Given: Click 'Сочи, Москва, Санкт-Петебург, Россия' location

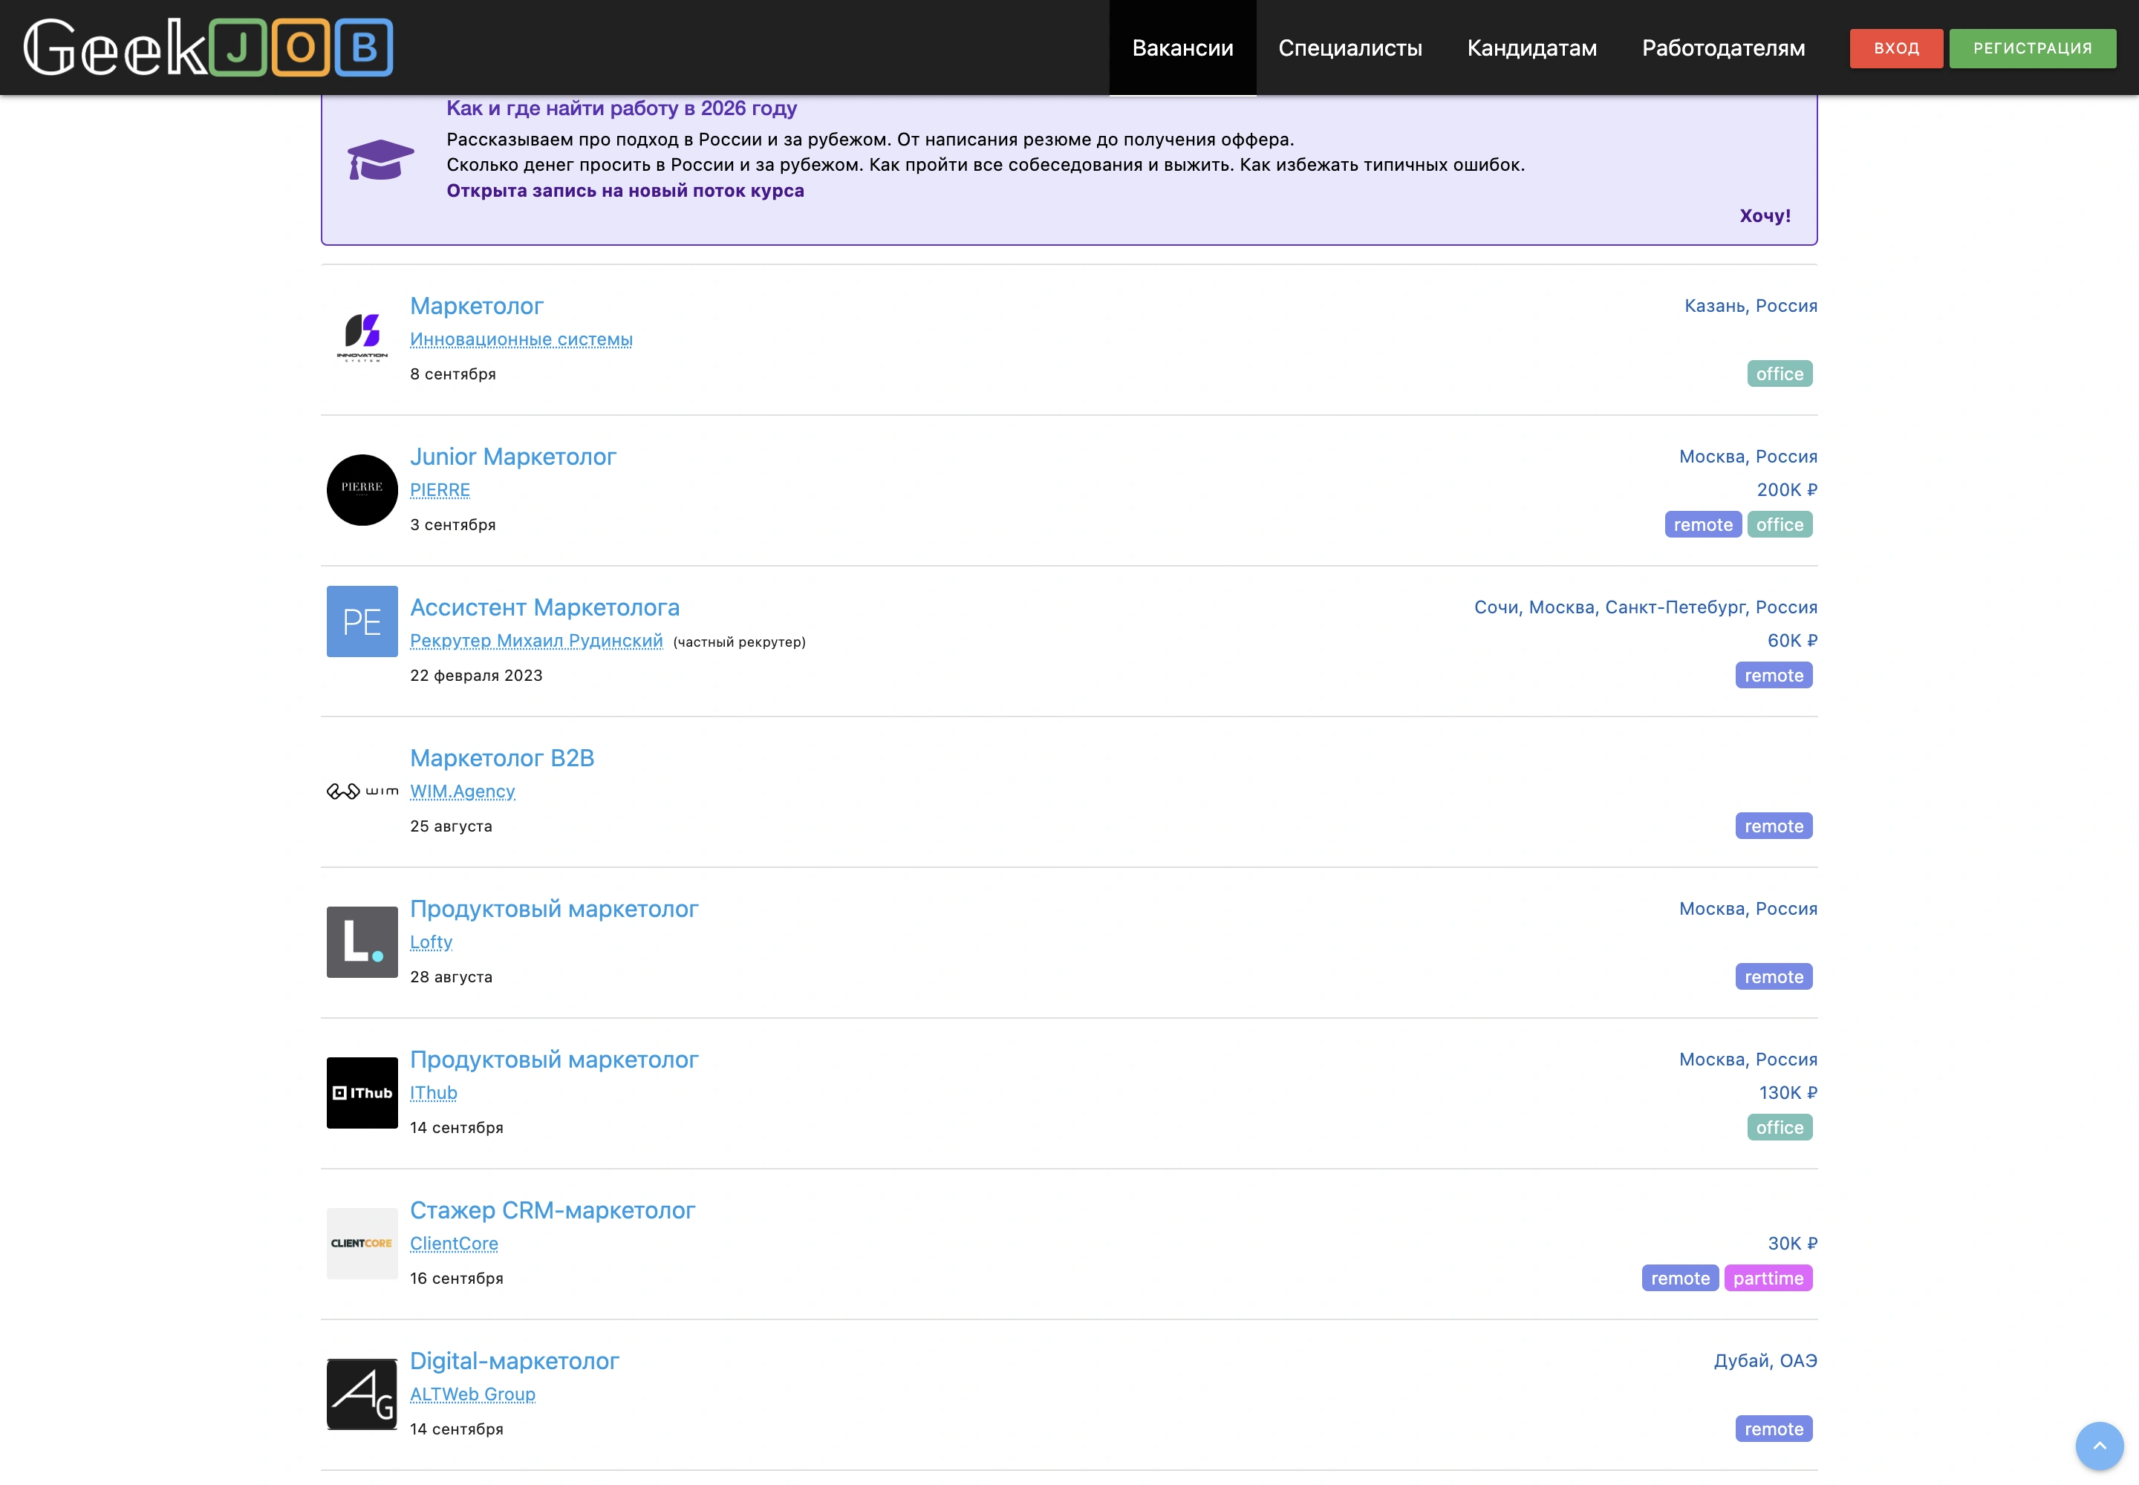Looking at the screenshot, I should 1645,607.
